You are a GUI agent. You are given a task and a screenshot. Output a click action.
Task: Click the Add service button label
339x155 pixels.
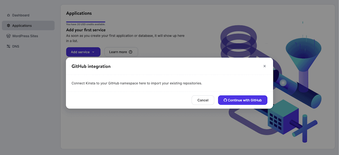tap(80, 52)
